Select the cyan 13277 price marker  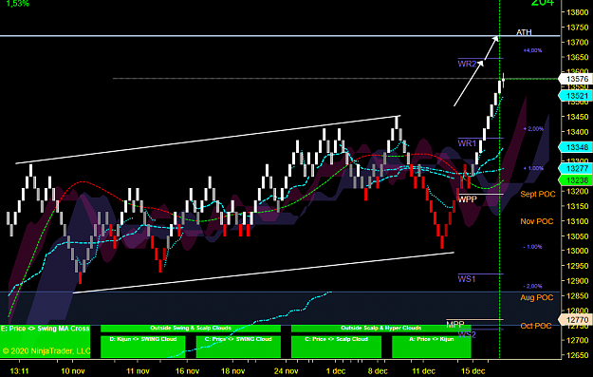click(x=577, y=168)
